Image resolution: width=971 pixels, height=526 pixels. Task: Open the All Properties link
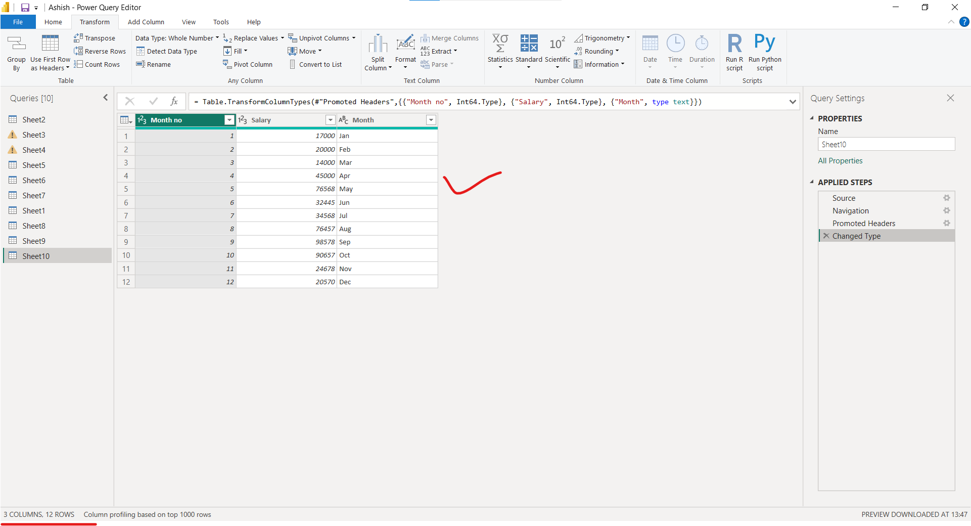point(840,161)
